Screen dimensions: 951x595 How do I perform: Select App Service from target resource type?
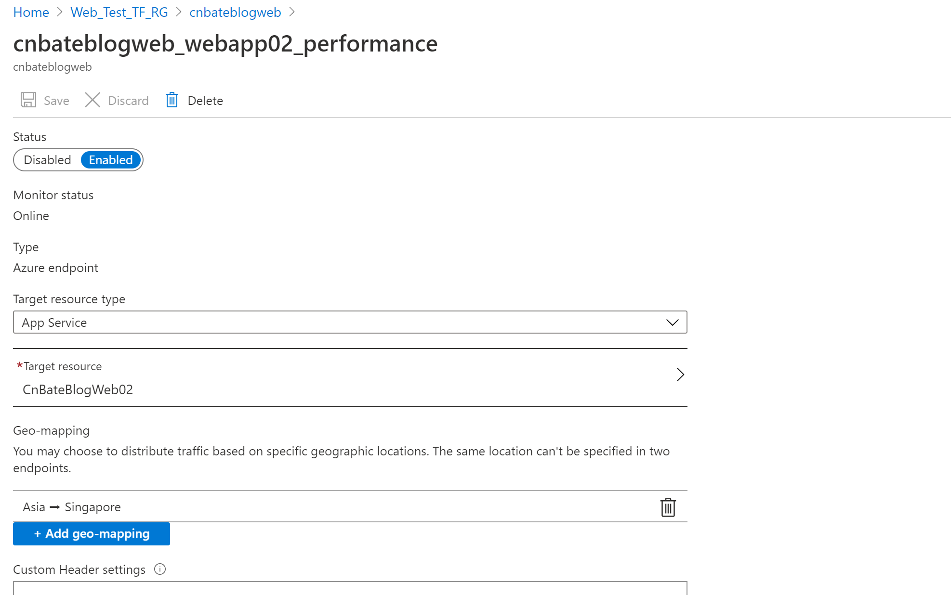350,322
